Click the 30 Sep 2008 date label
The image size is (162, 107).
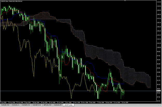44,103
